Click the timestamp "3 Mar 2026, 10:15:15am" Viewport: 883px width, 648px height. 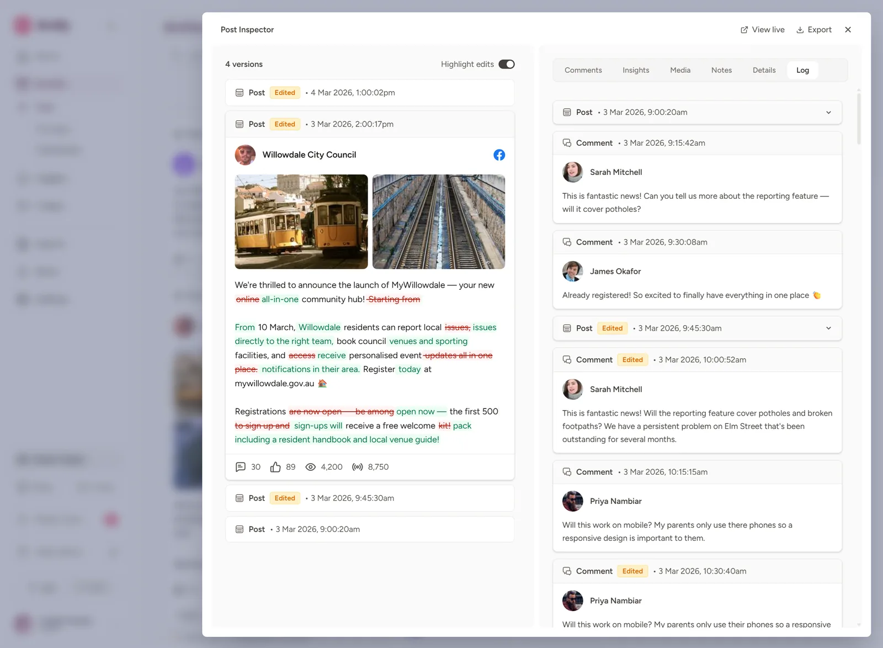coord(666,472)
